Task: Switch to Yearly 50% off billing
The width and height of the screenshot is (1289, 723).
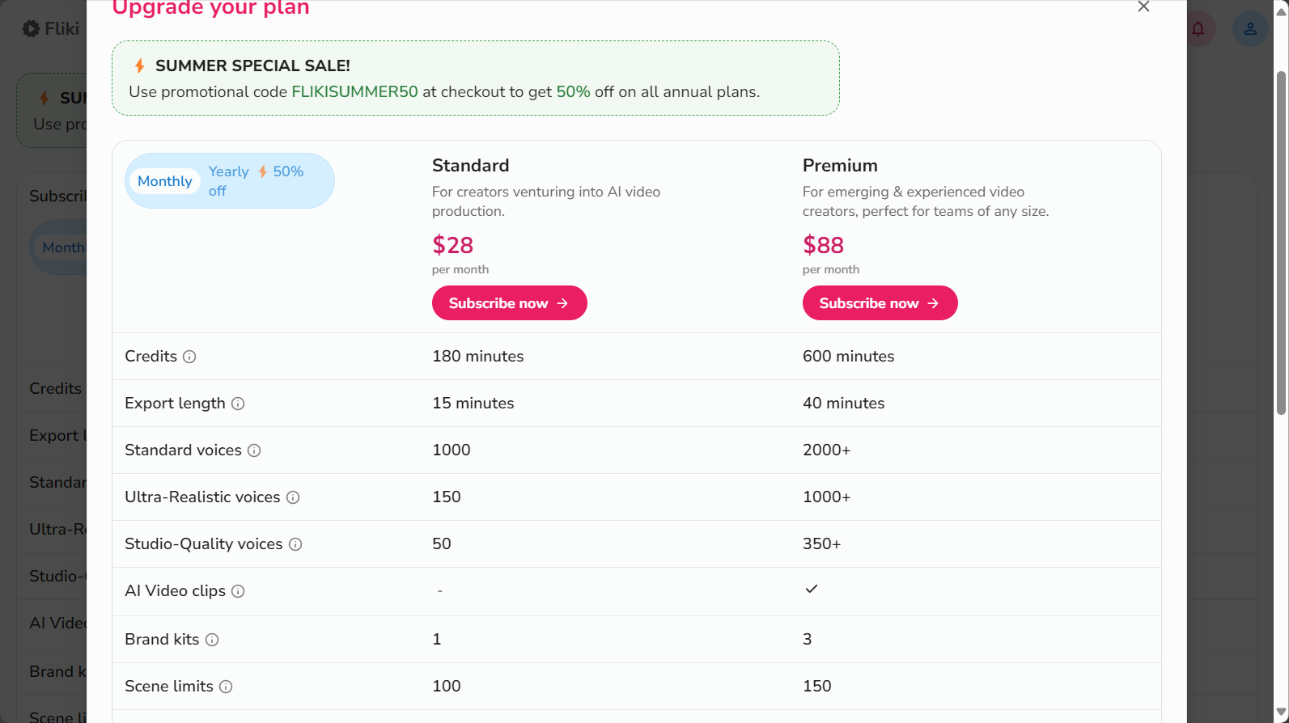Action: [x=256, y=181]
